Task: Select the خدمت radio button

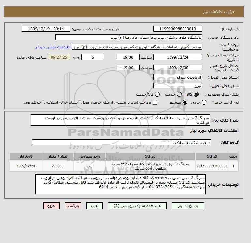Action: (179, 94)
